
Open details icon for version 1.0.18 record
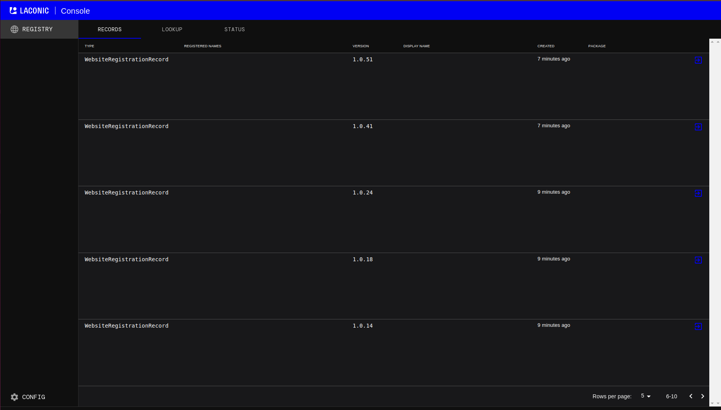pos(698,260)
